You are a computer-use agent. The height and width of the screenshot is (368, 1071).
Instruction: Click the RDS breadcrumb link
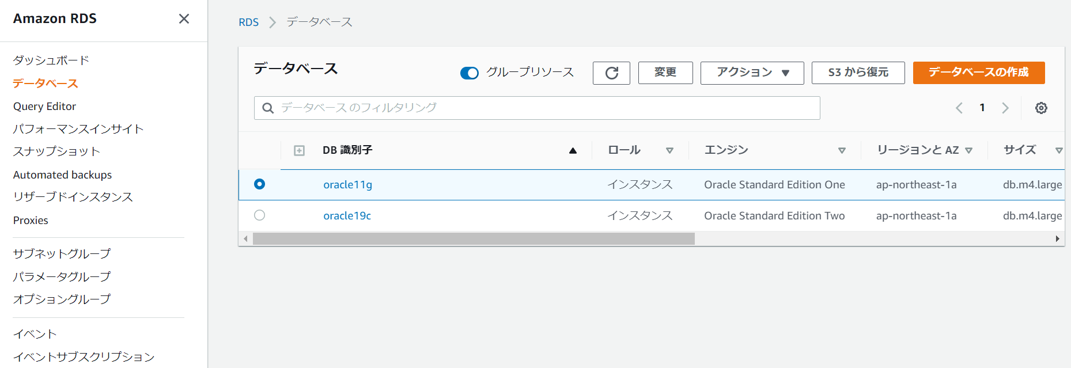(249, 22)
